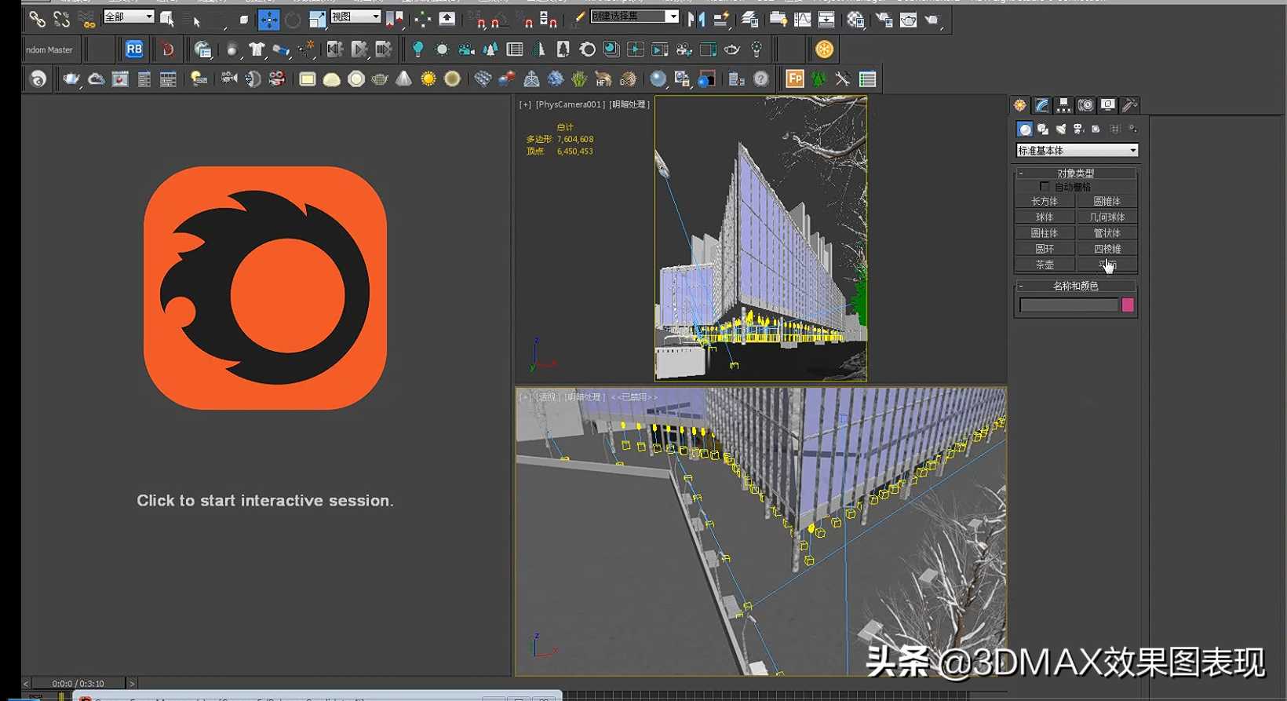Image resolution: width=1287 pixels, height=701 pixels.
Task: Switch to the Modify panel tab
Action: (x=1041, y=104)
